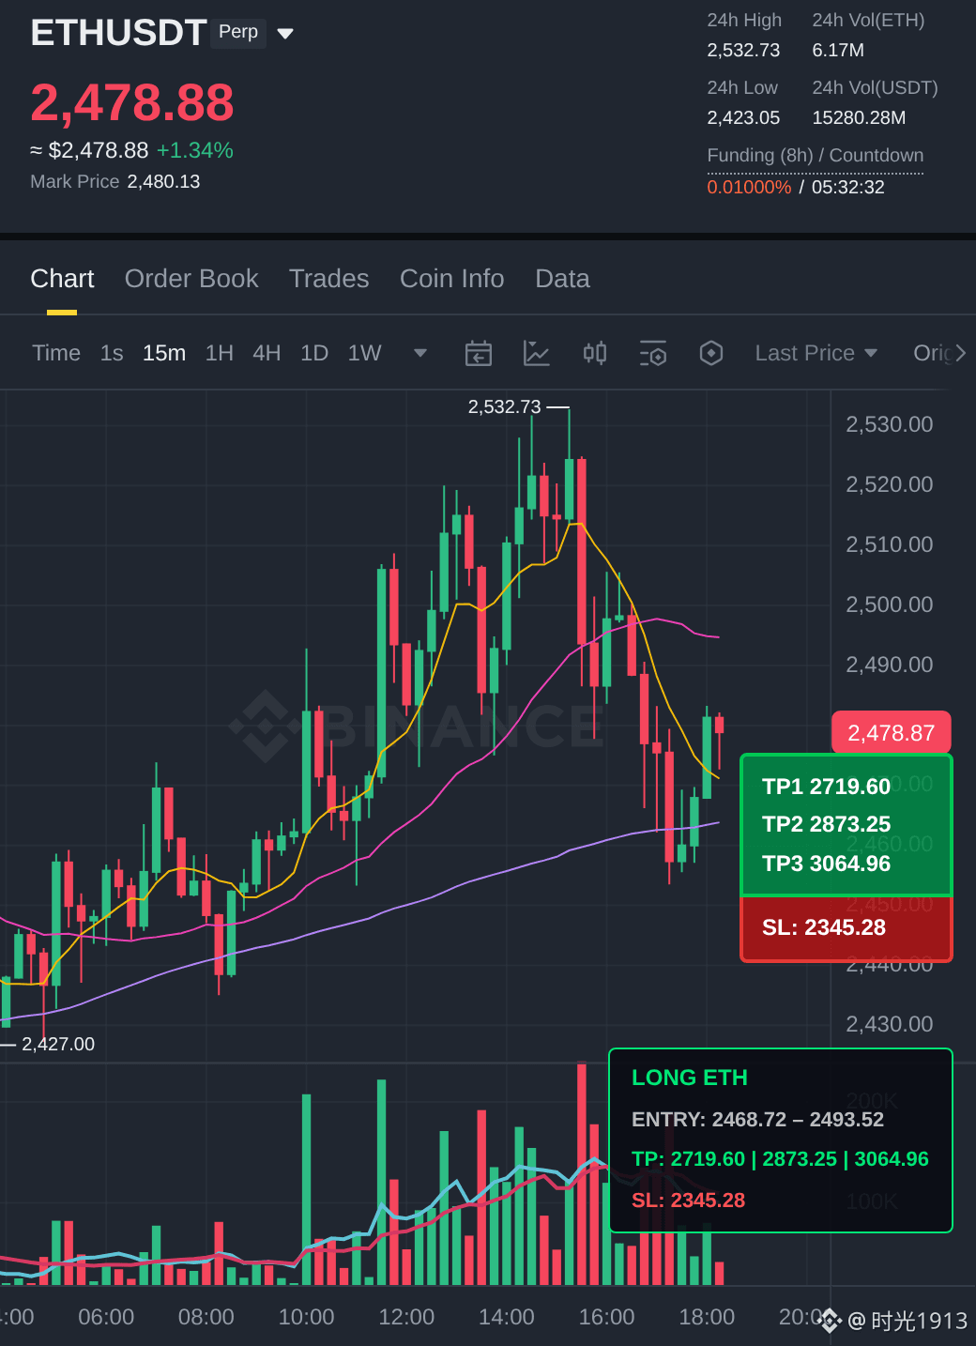Select the Time chart view
Viewport: 976px width, 1346px height.
click(56, 353)
